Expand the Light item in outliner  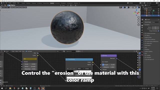point(145,12)
